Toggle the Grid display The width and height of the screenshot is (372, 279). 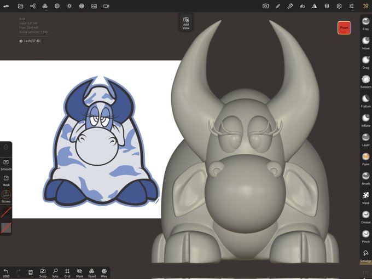point(67,273)
